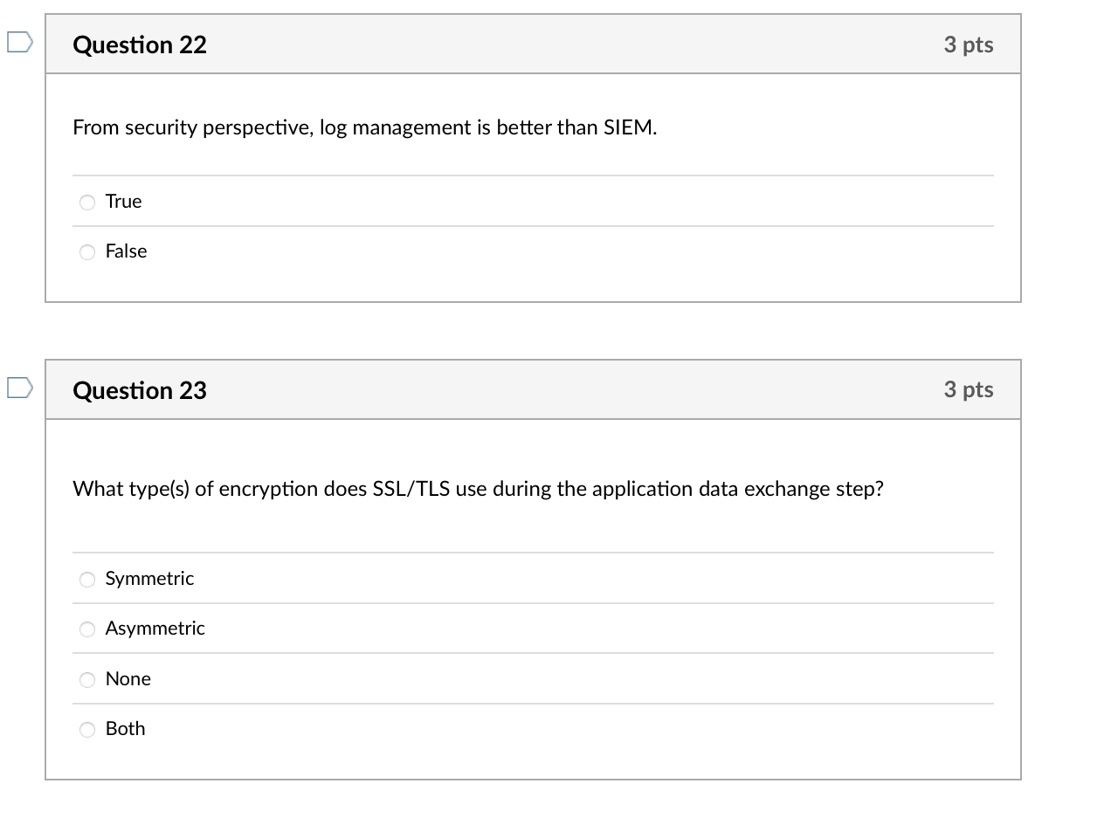
Task: Click the Symmetric answer label text
Action: click(149, 579)
